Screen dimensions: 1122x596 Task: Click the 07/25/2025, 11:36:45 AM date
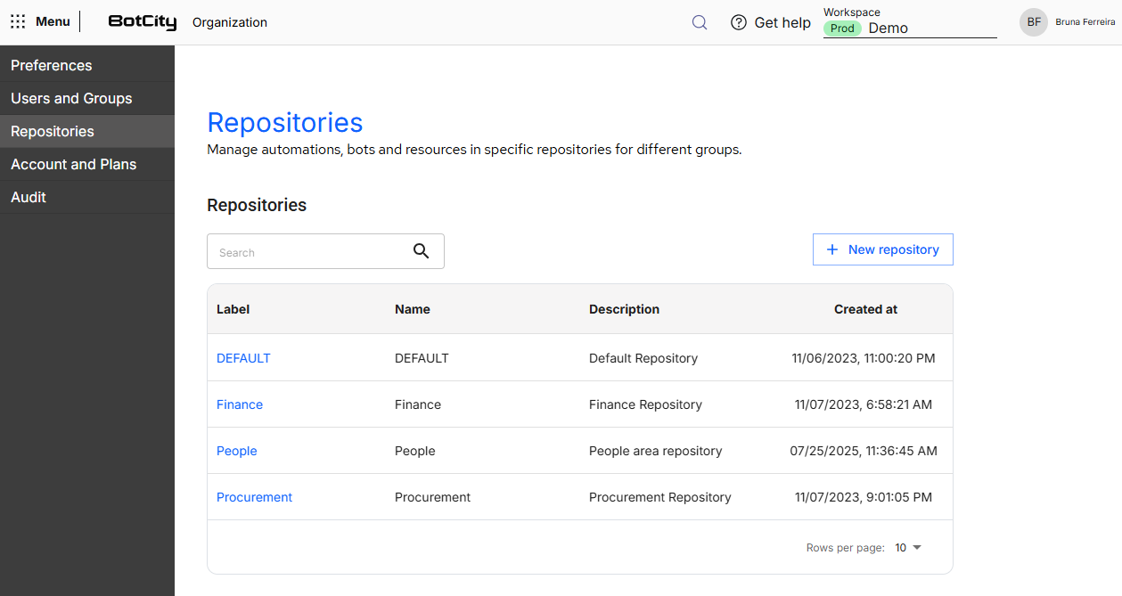coord(864,451)
